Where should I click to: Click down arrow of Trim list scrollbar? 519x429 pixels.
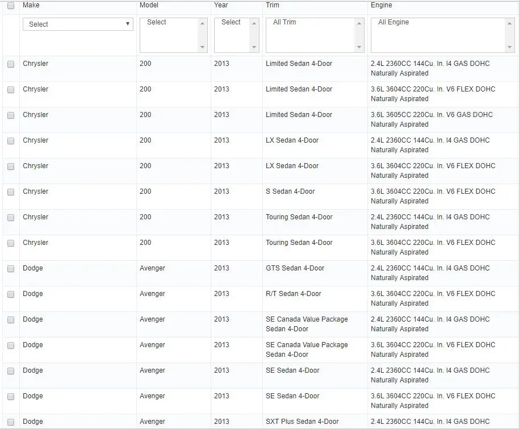click(x=359, y=47)
